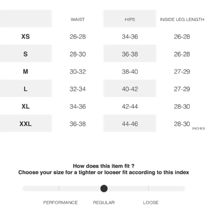Click the INCHES unit label
The image size is (214, 214).
(x=199, y=129)
